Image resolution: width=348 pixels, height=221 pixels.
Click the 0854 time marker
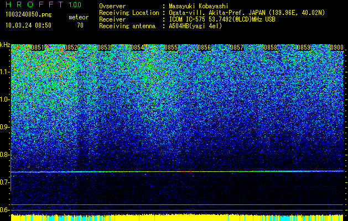coord(137,48)
